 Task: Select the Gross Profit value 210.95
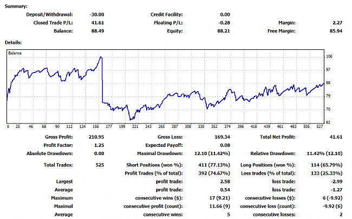[95, 137]
